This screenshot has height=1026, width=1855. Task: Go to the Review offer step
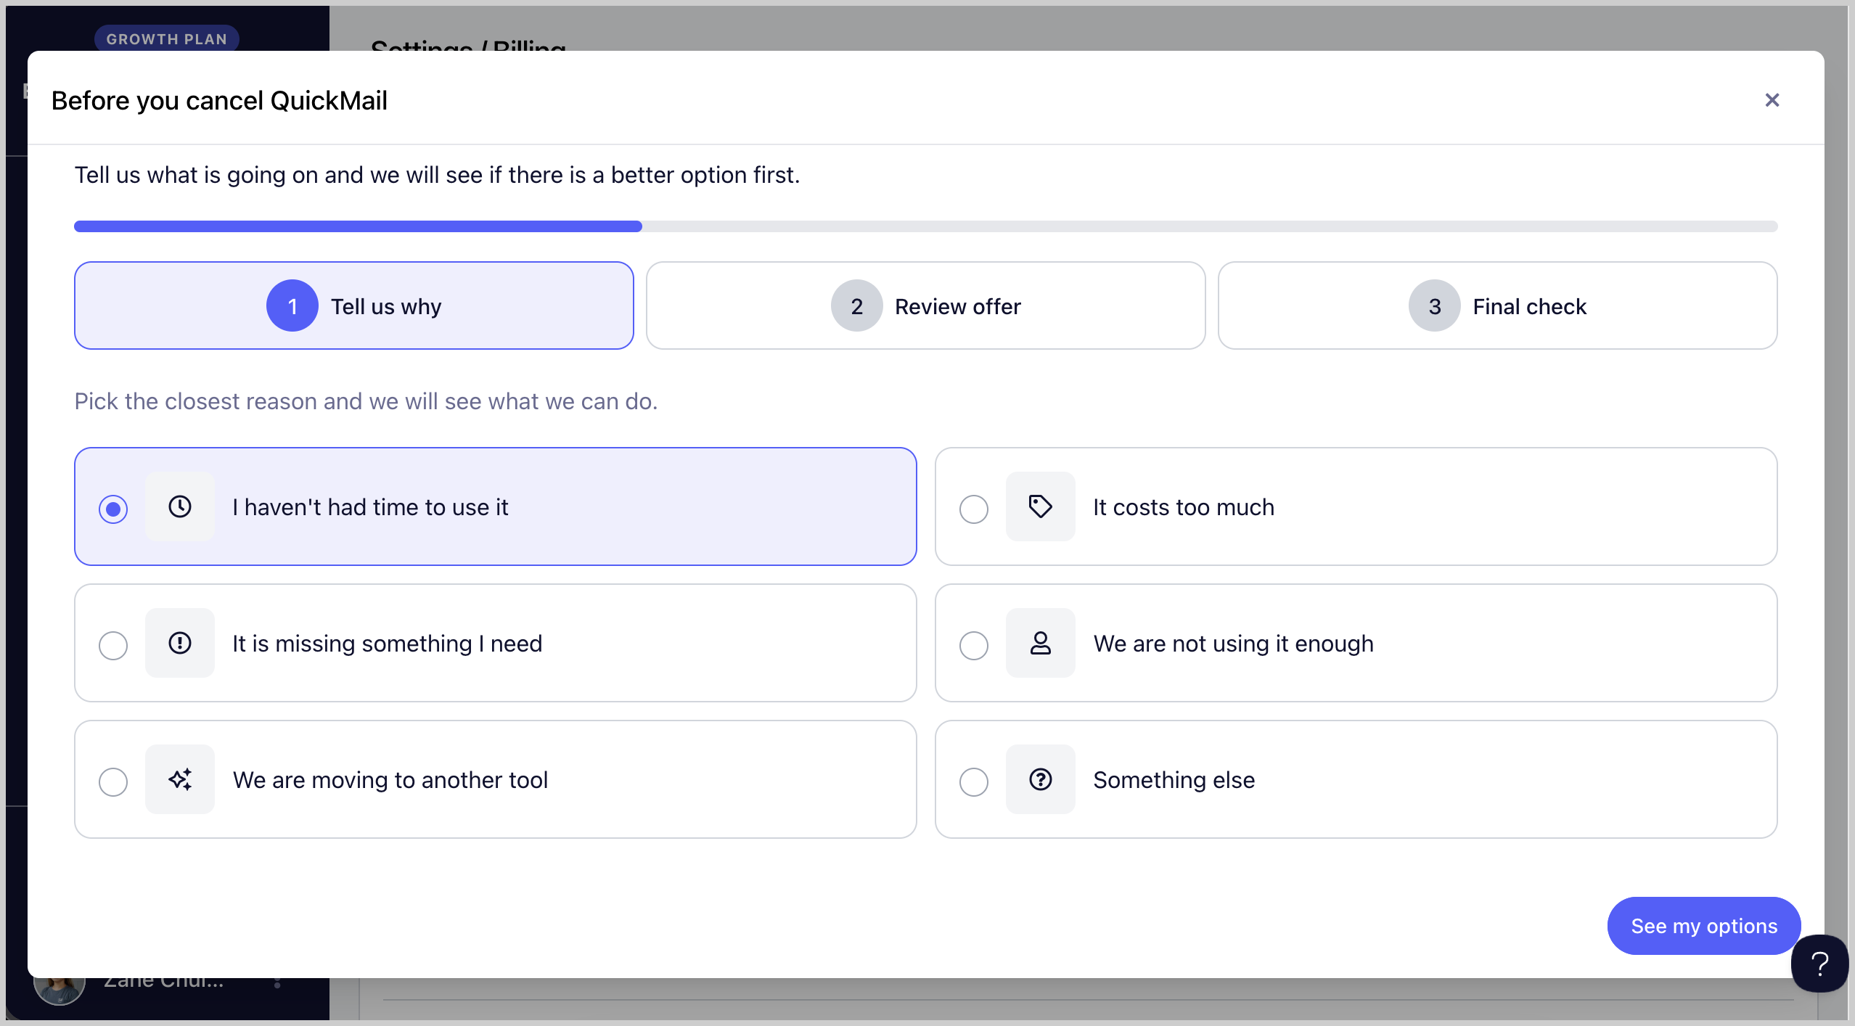[926, 305]
